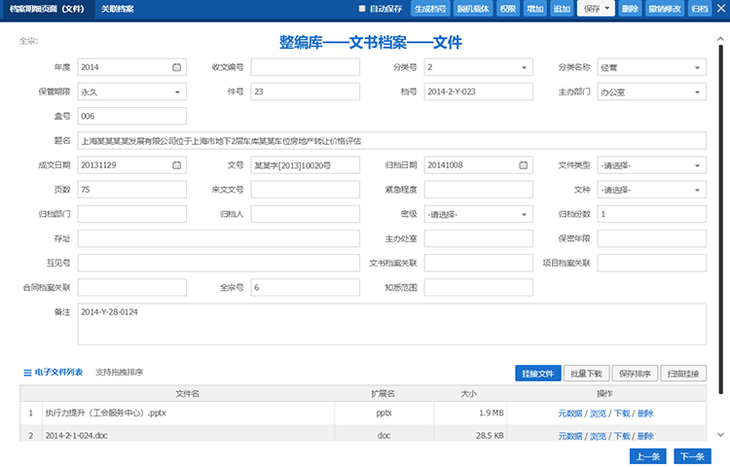The height and width of the screenshot is (467, 730).
Task: Open 元数据 link for the pptx file
Action: [570, 413]
